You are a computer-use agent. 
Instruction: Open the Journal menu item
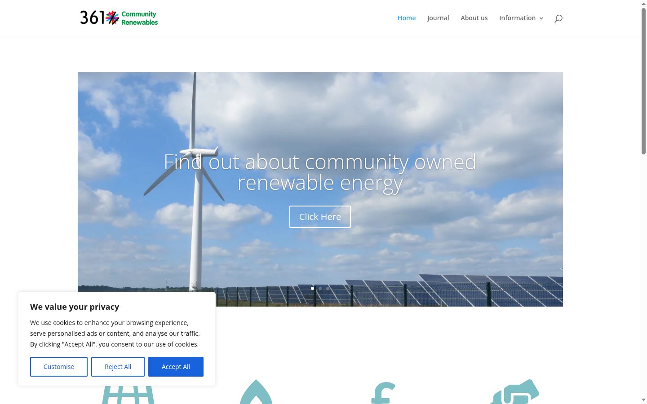click(x=438, y=18)
